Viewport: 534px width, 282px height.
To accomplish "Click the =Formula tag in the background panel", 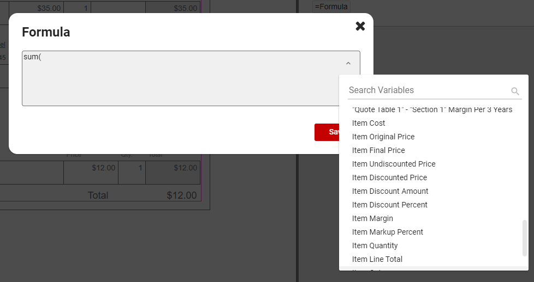I will (331, 7).
